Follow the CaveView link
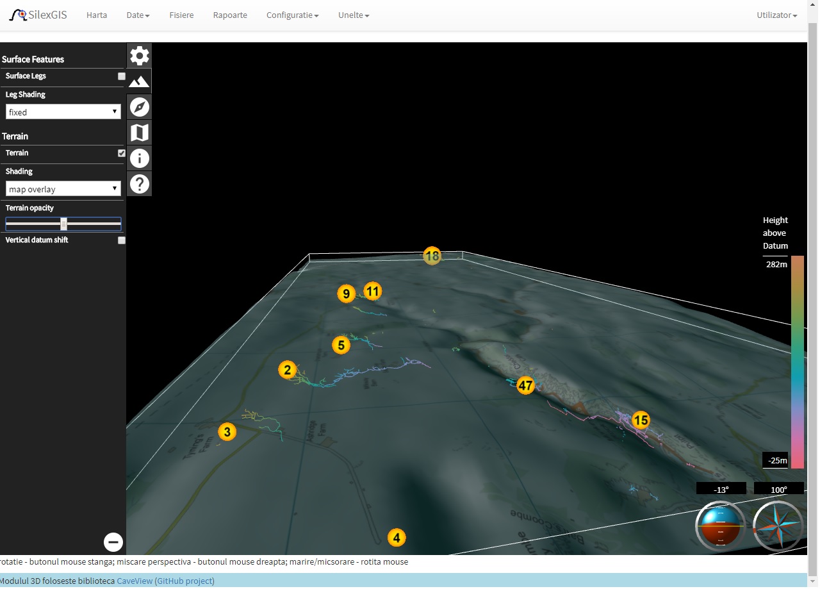 pos(135,581)
